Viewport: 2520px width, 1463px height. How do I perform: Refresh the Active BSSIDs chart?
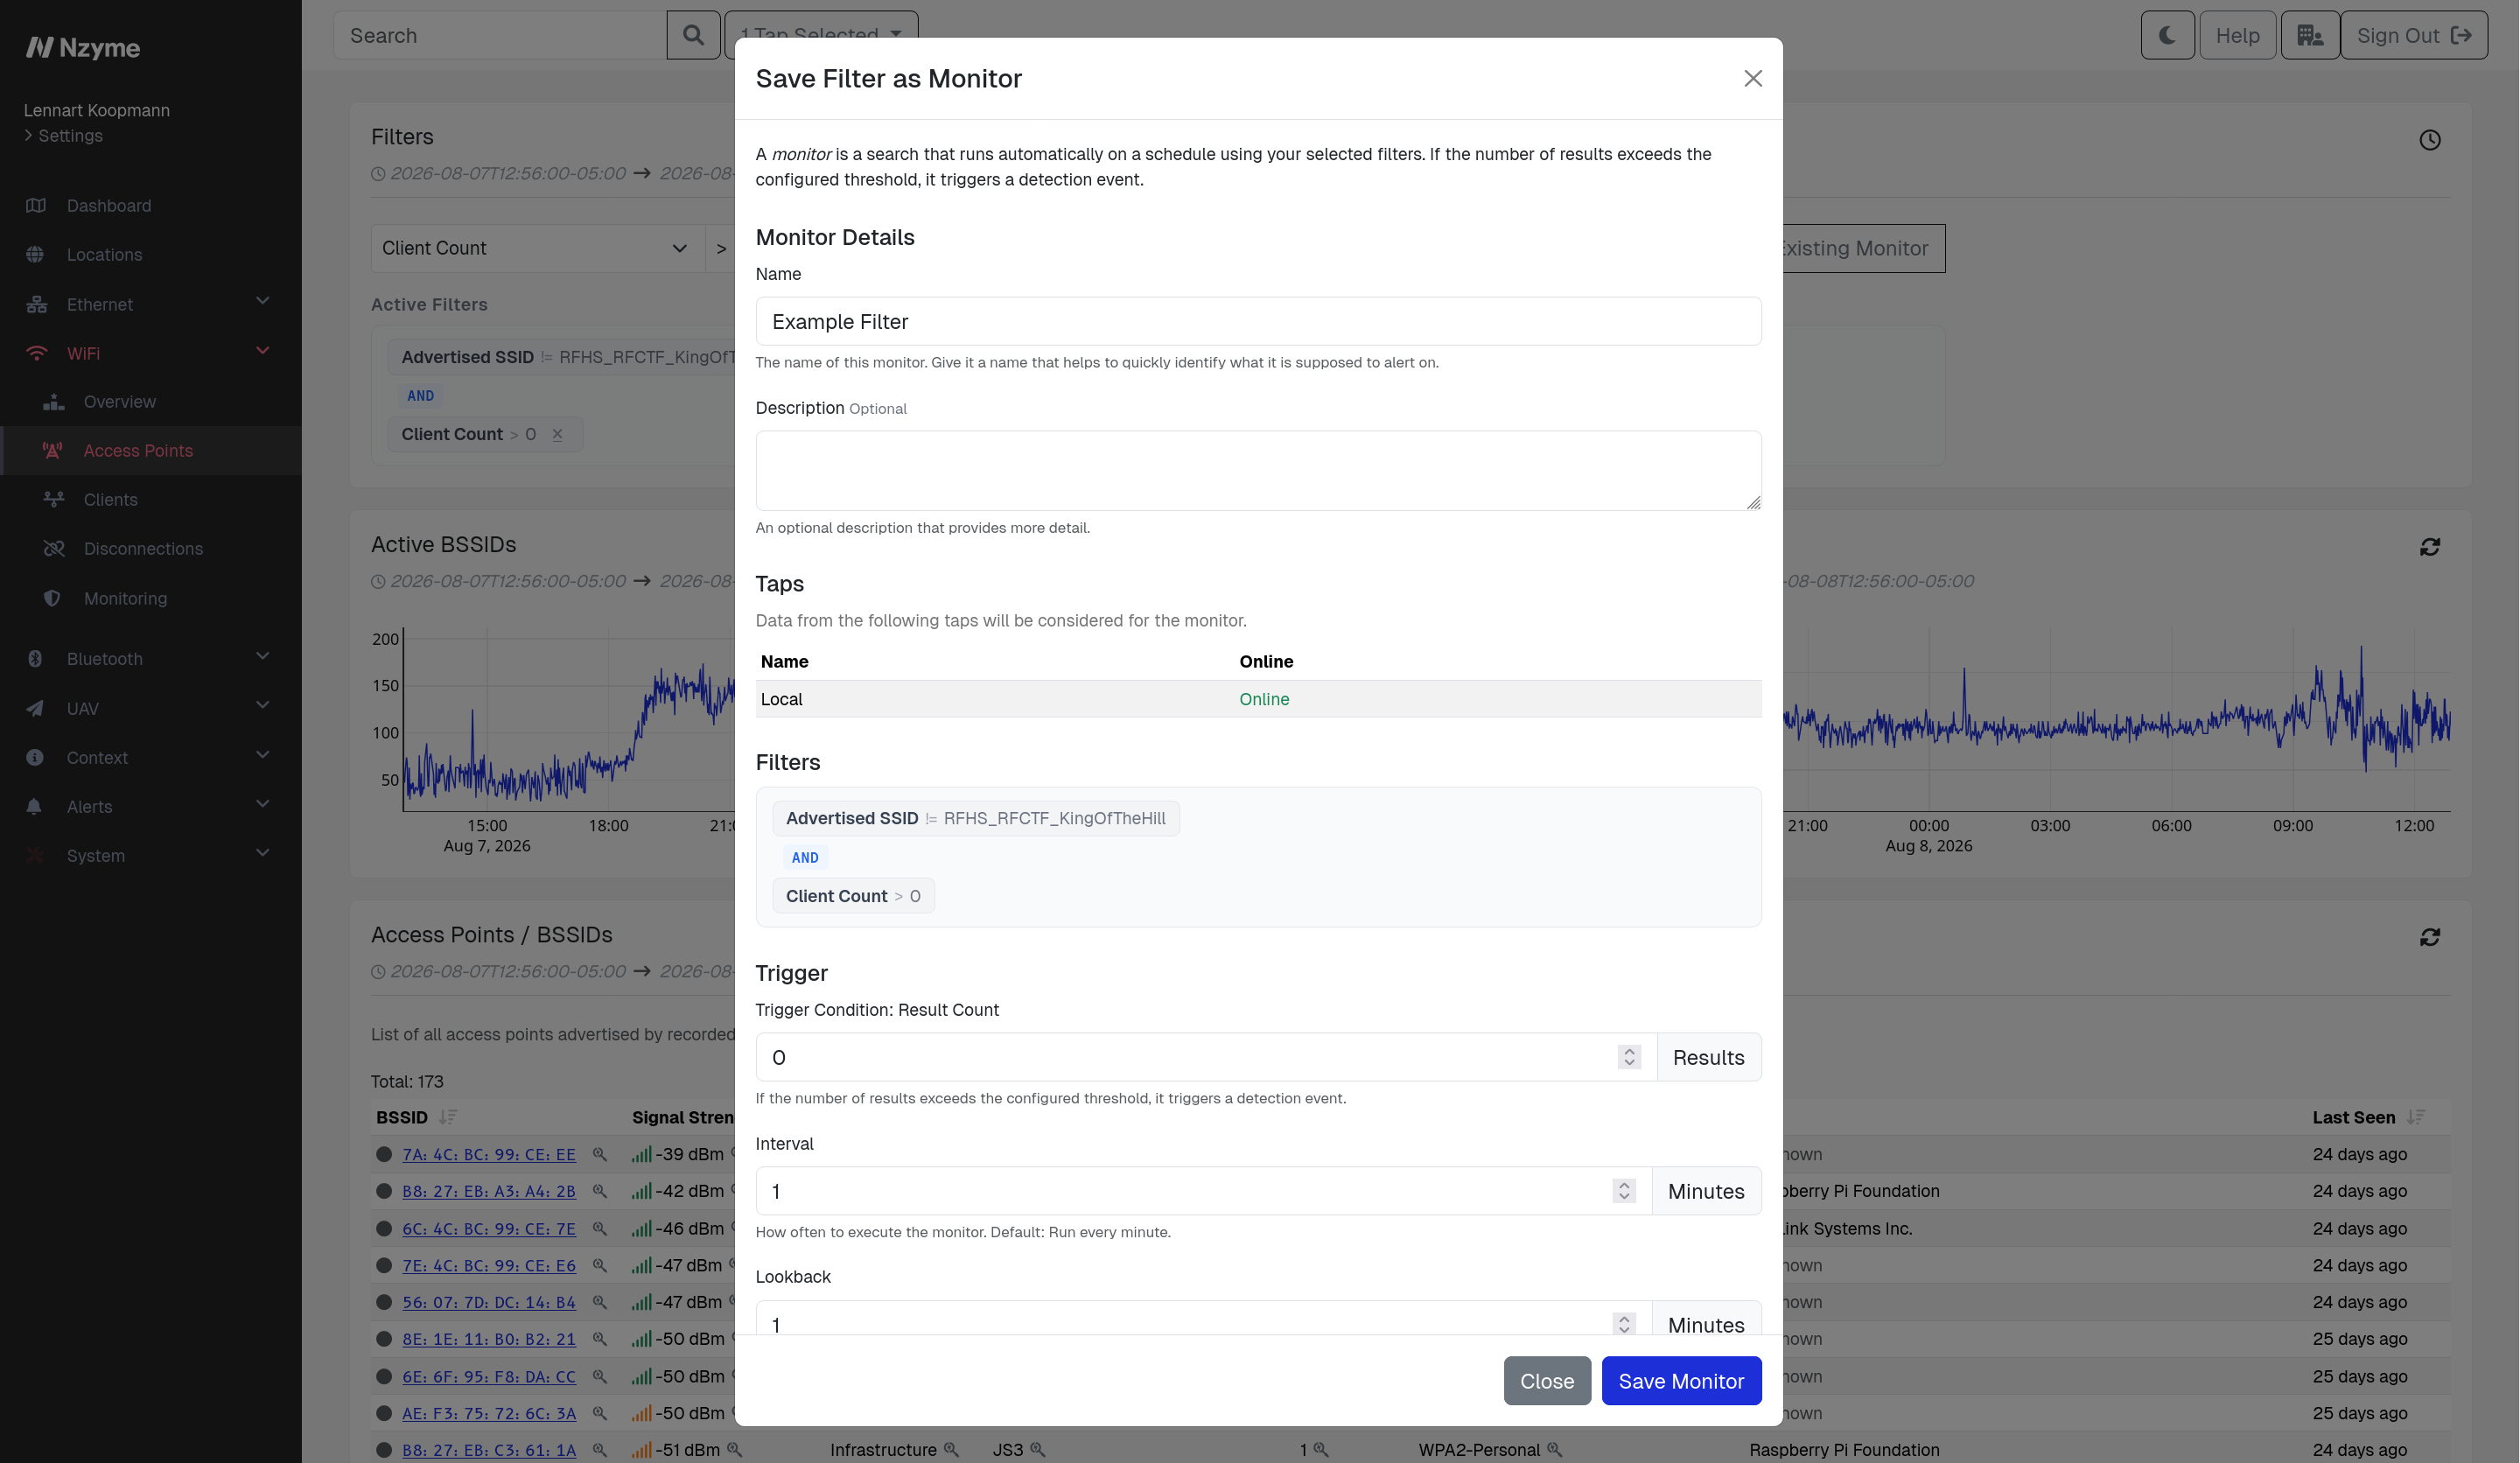(2430, 547)
